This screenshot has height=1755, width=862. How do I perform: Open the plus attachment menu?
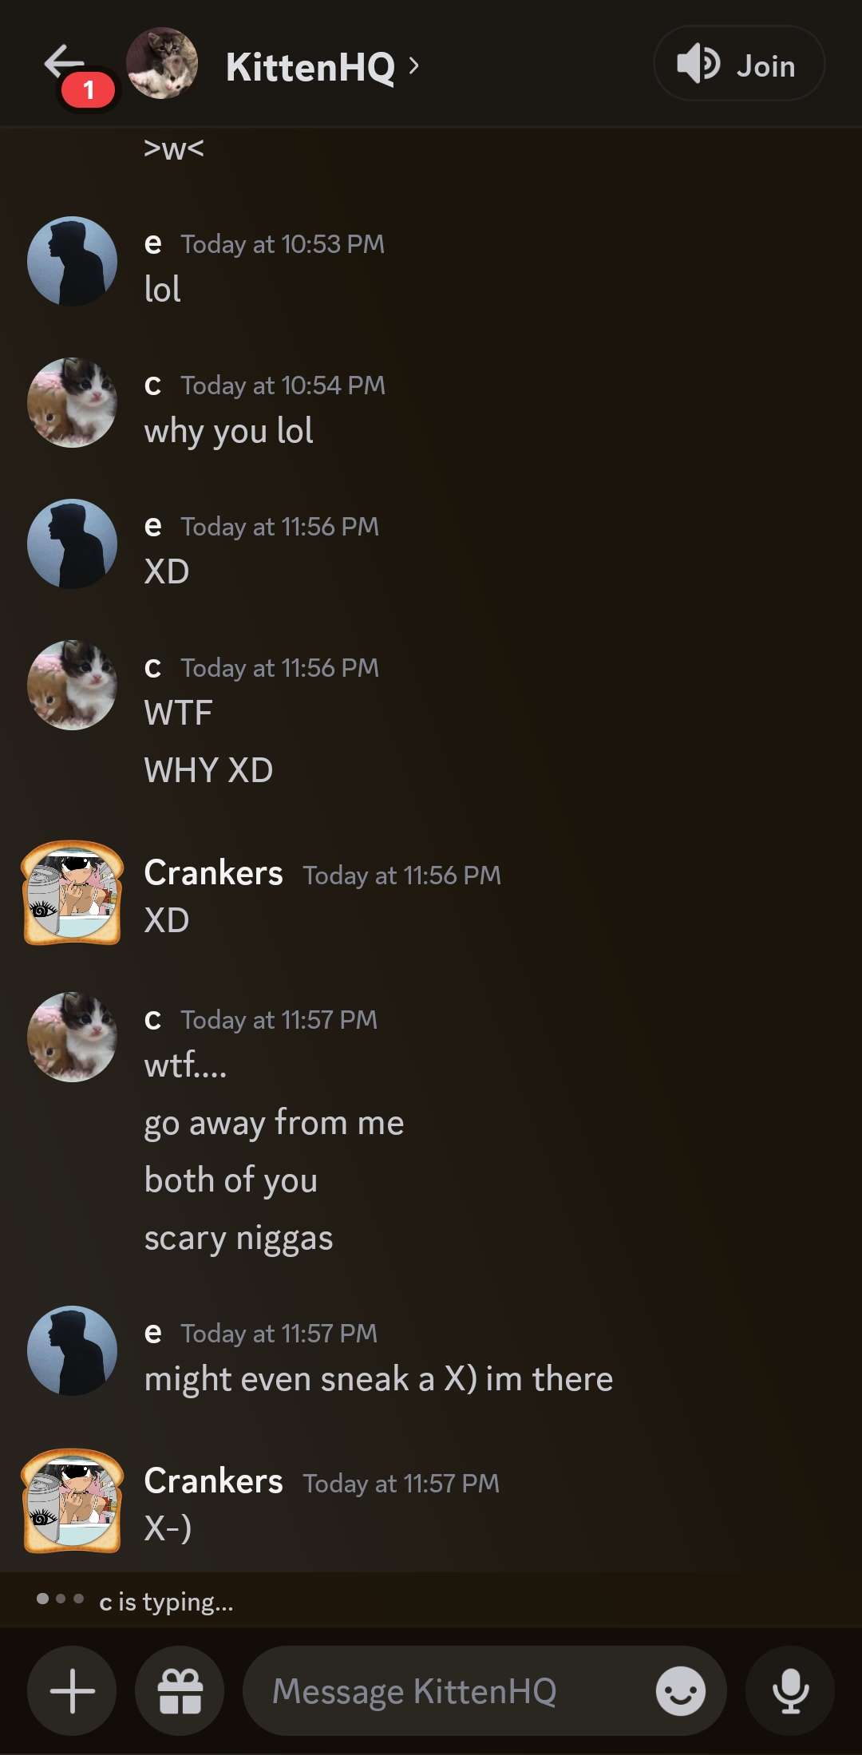pos(72,1690)
